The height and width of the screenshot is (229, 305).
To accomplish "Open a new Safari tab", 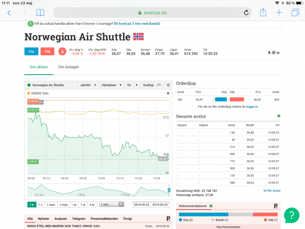I will [279, 13].
